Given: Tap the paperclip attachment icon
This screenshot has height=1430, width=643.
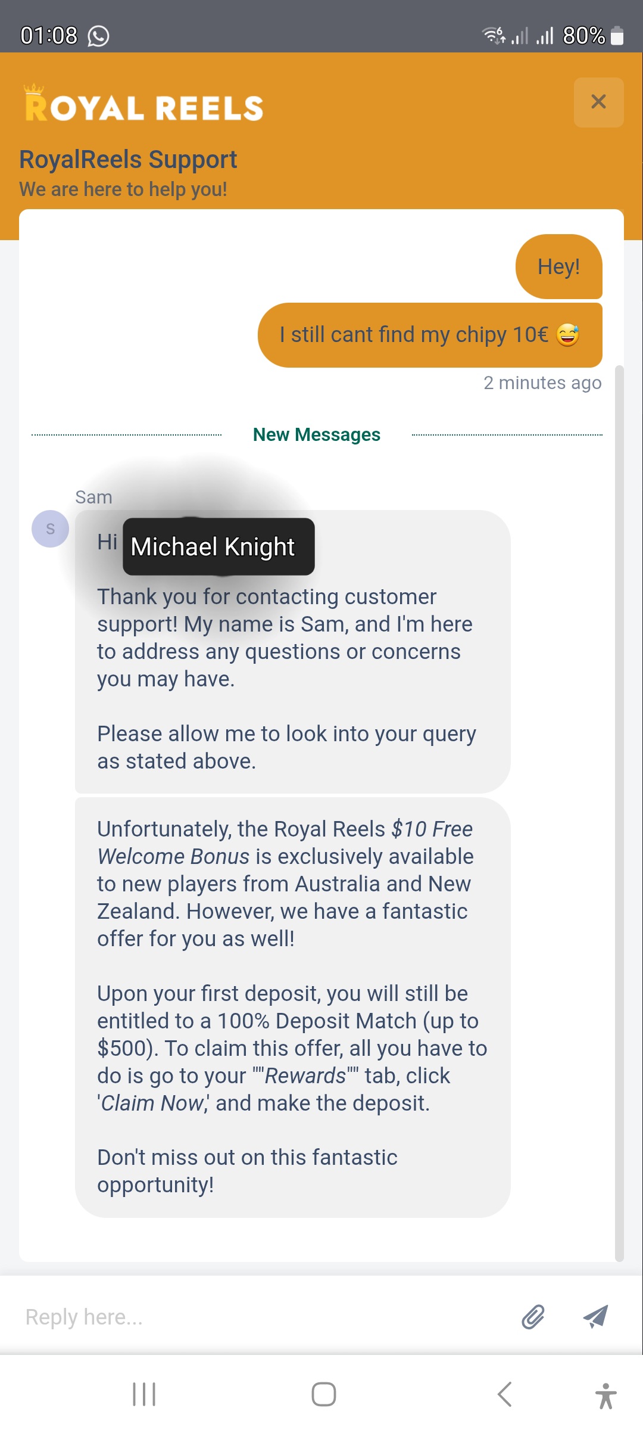Looking at the screenshot, I should coord(533,1317).
